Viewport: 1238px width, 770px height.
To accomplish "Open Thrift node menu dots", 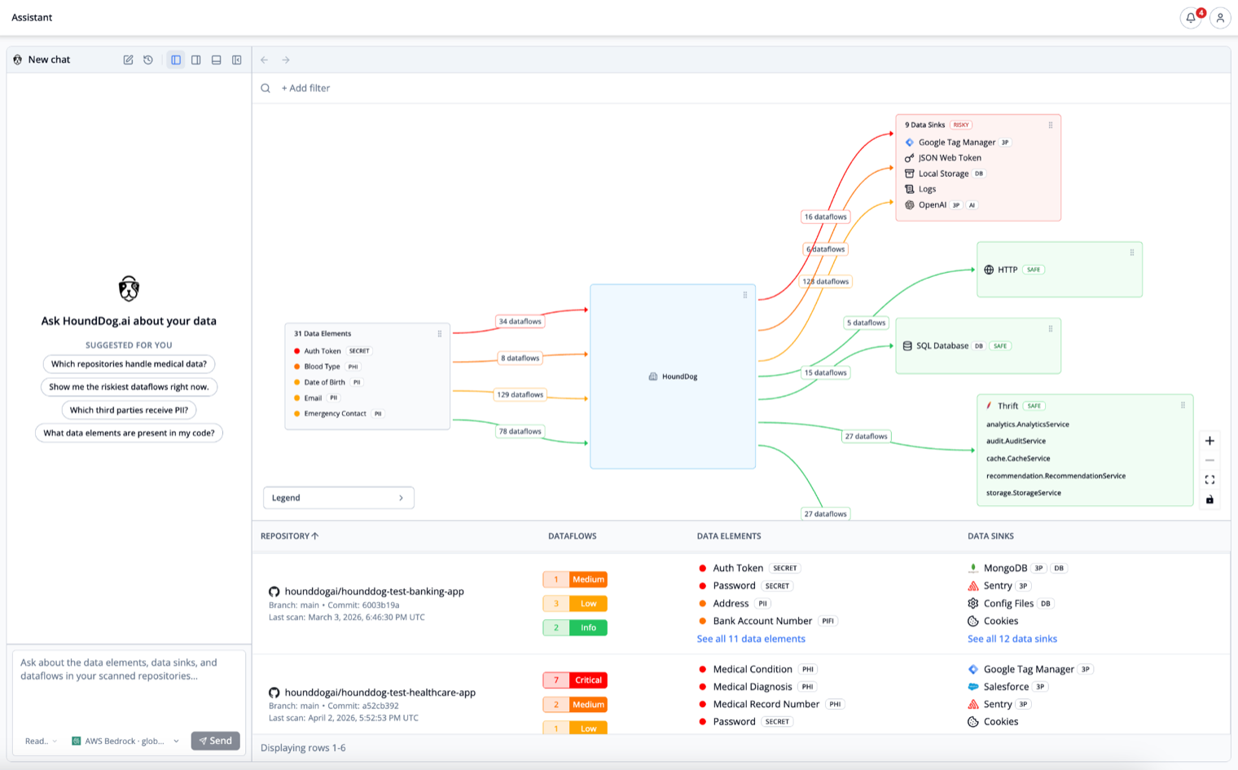I will [x=1183, y=405].
